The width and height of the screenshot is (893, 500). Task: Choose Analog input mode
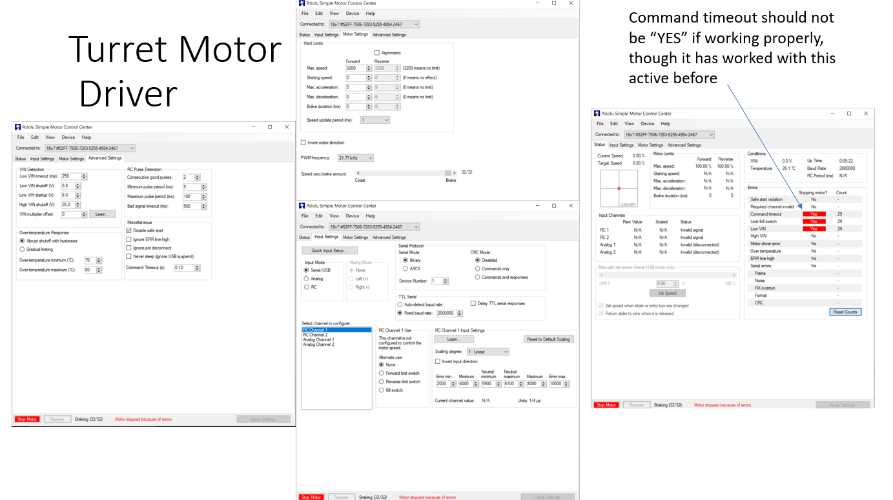point(307,279)
